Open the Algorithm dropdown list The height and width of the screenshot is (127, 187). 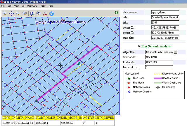175,52
